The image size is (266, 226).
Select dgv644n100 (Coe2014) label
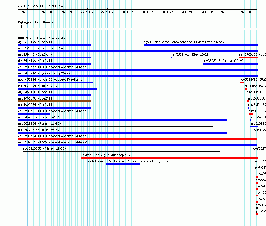[36, 61]
